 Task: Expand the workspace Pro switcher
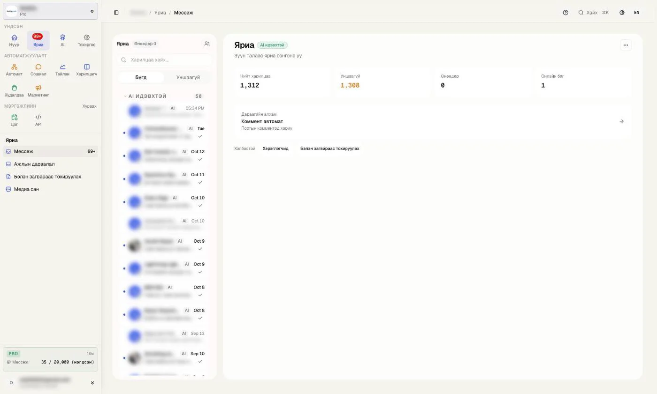[x=50, y=11]
